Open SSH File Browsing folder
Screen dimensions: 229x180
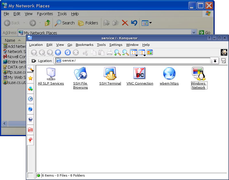(80, 74)
